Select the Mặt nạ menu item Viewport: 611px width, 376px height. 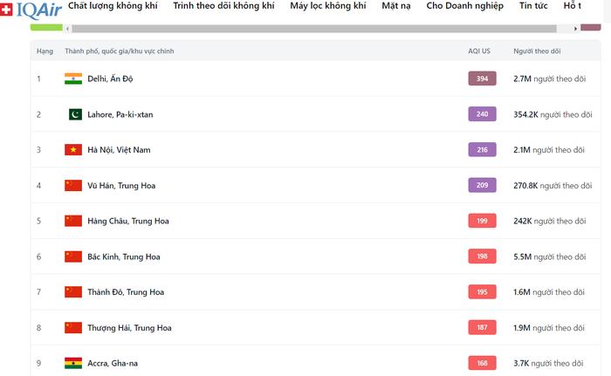coord(396,6)
